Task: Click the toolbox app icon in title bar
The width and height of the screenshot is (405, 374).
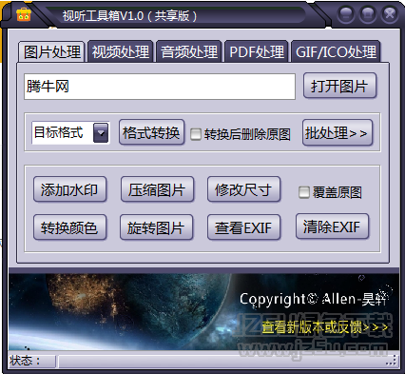Action: [24, 14]
